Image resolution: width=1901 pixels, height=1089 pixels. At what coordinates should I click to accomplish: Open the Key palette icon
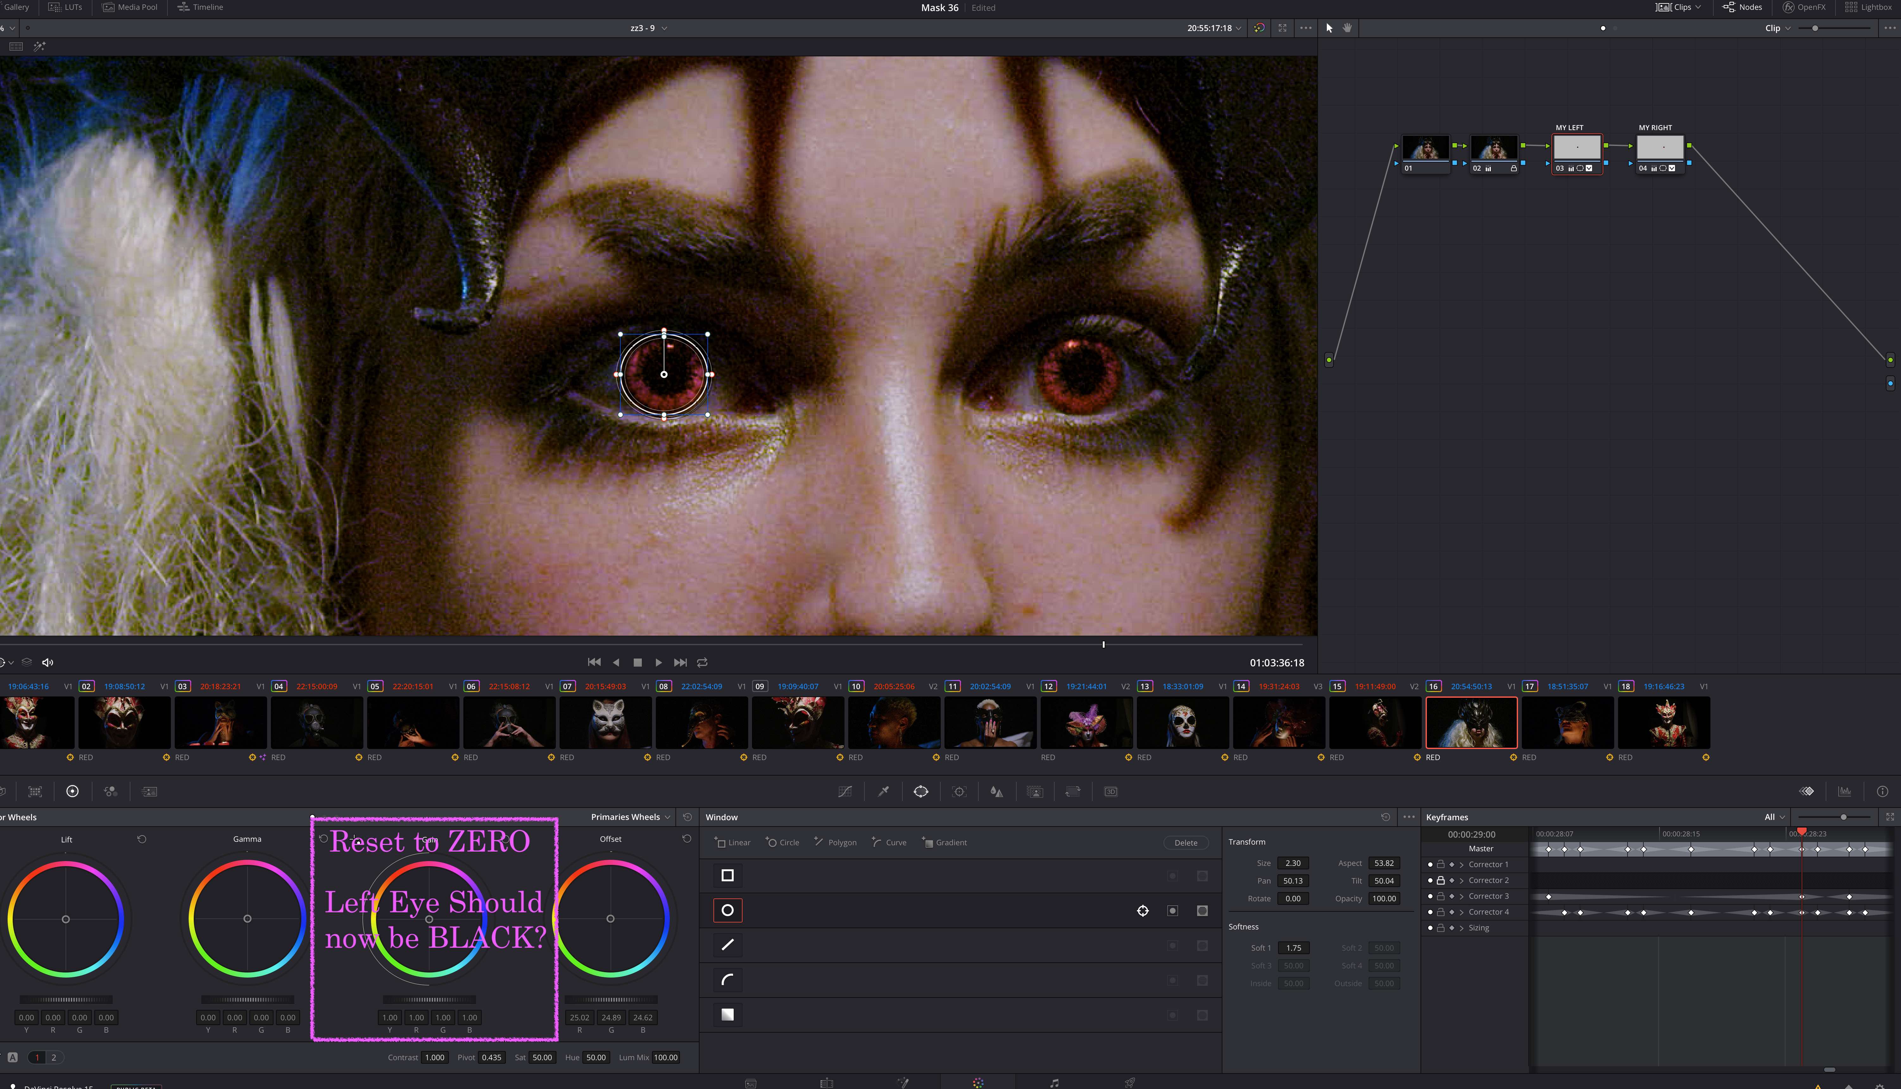pos(1035,791)
